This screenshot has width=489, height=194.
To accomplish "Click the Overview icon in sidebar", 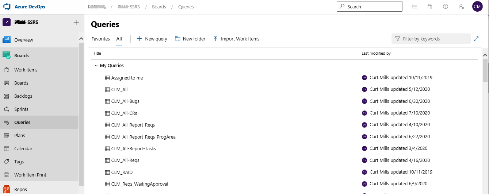I will click(x=7, y=40).
